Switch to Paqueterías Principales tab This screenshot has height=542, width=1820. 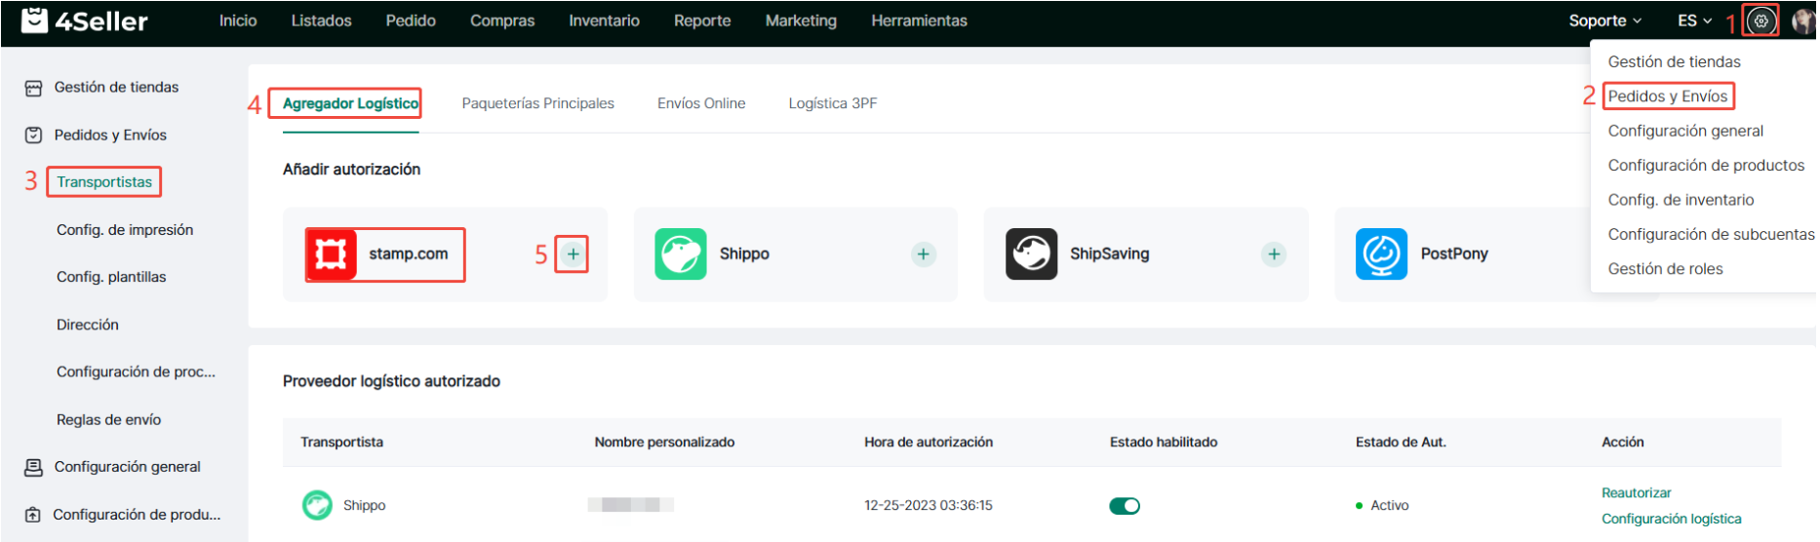[x=537, y=103]
